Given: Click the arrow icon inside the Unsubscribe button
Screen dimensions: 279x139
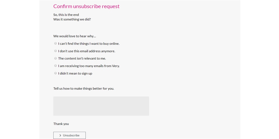Looking at the screenshot, I should pos(60,135).
